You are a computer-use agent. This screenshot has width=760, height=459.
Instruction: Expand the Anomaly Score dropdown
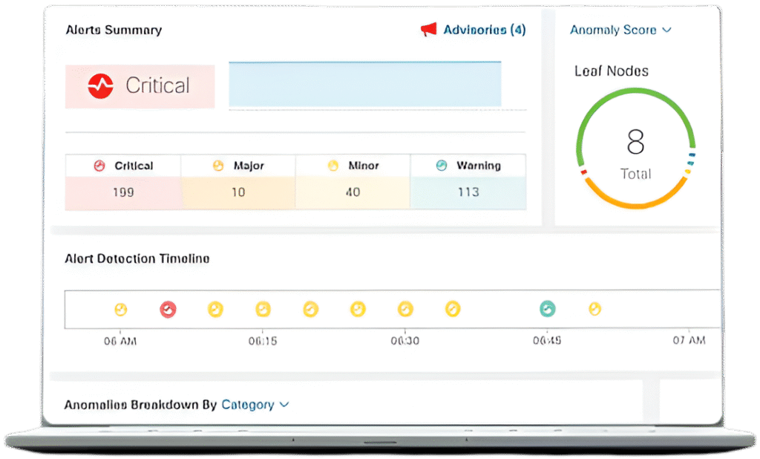pyautogui.click(x=620, y=30)
